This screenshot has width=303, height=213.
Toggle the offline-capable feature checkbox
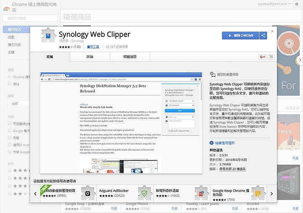(x=10, y=124)
